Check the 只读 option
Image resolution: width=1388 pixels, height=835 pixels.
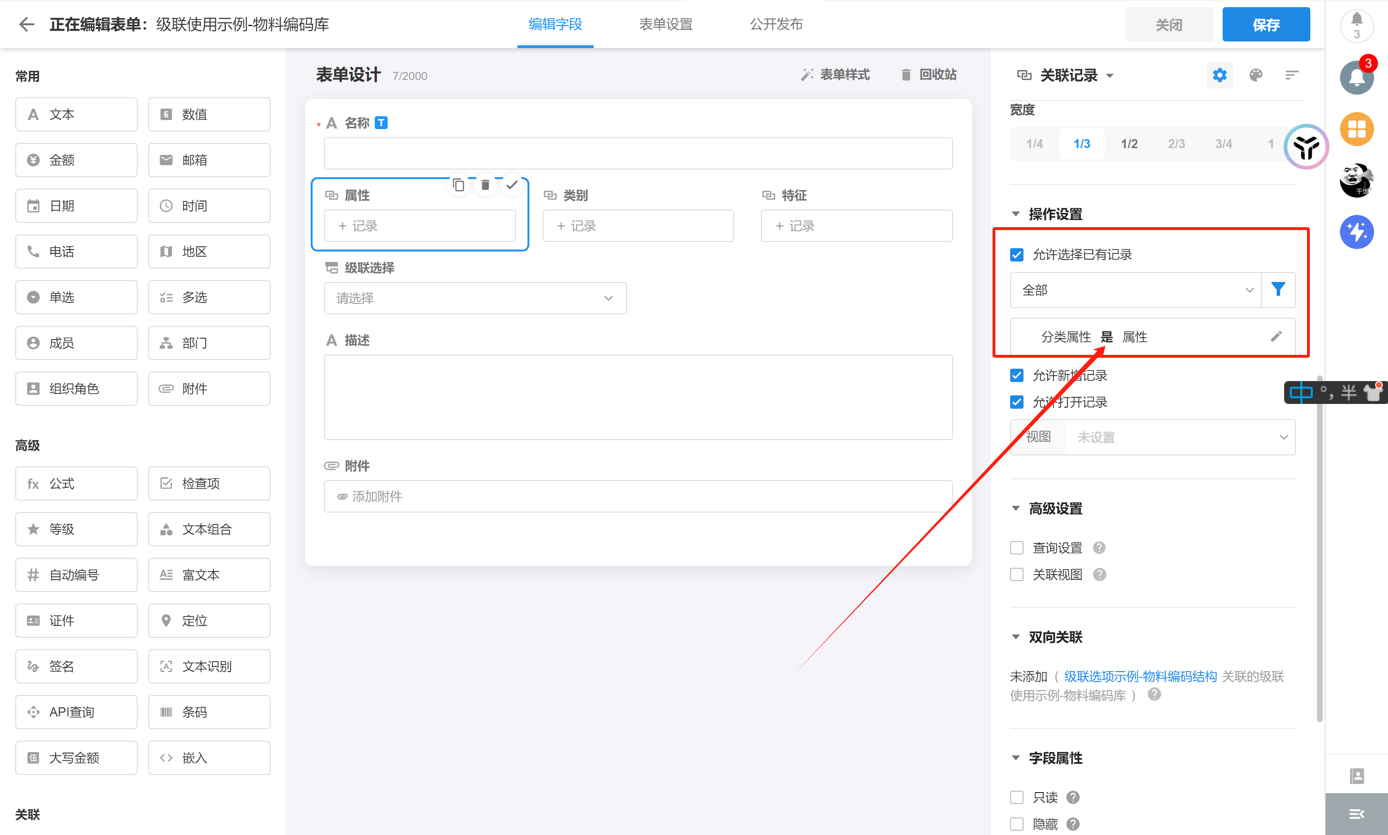click(1016, 797)
